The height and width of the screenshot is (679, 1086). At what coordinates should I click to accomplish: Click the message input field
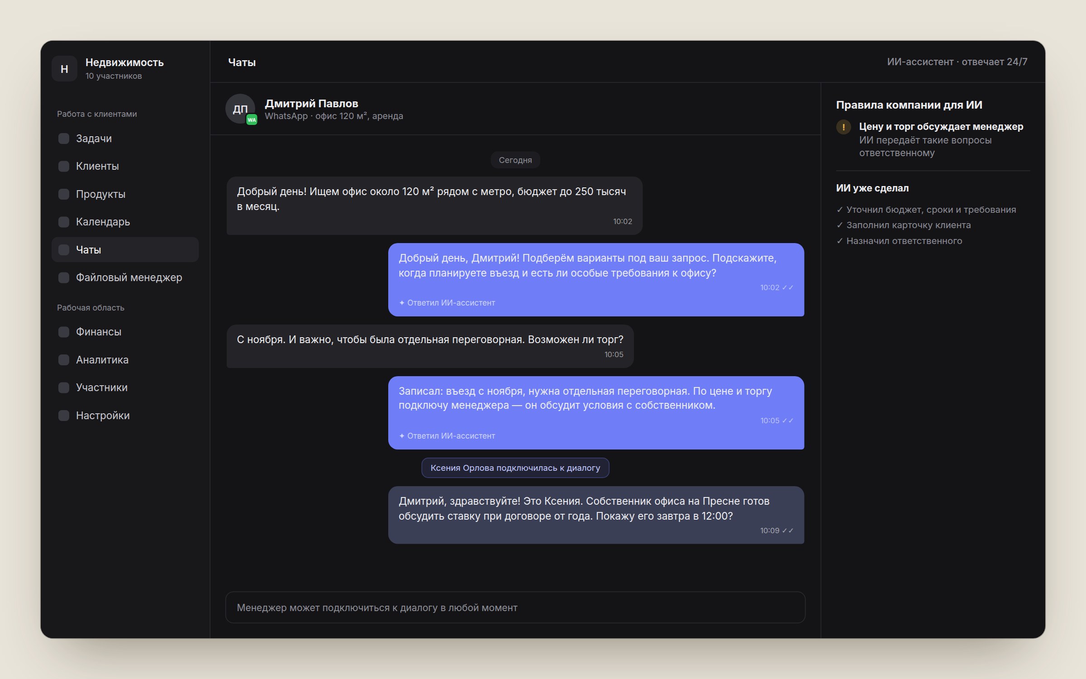point(515,607)
